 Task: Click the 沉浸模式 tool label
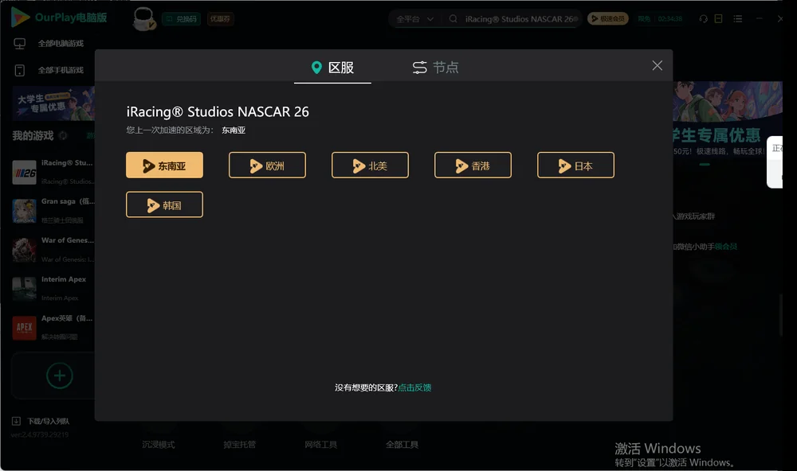tap(159, 445)
